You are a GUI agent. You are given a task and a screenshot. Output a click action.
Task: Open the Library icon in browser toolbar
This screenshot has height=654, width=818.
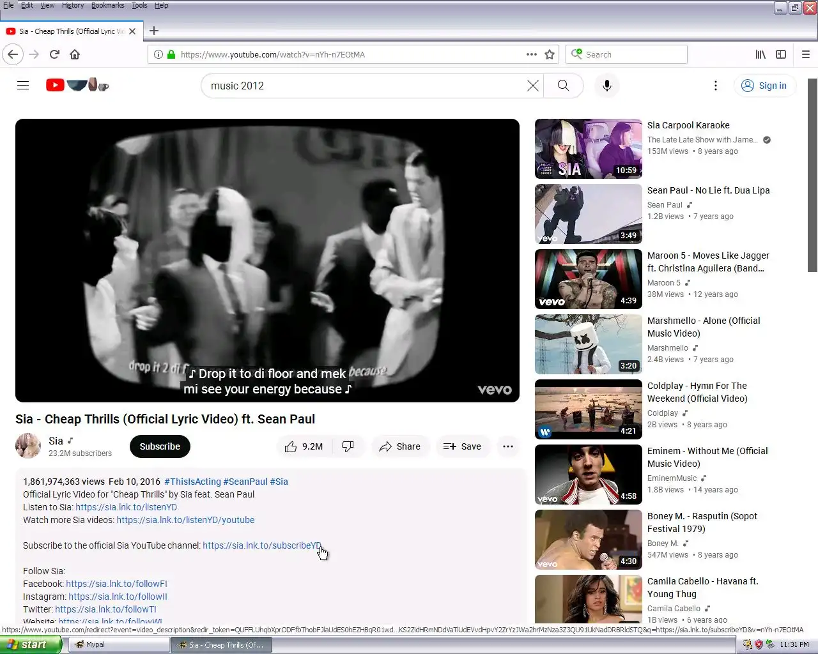[760, 54]
